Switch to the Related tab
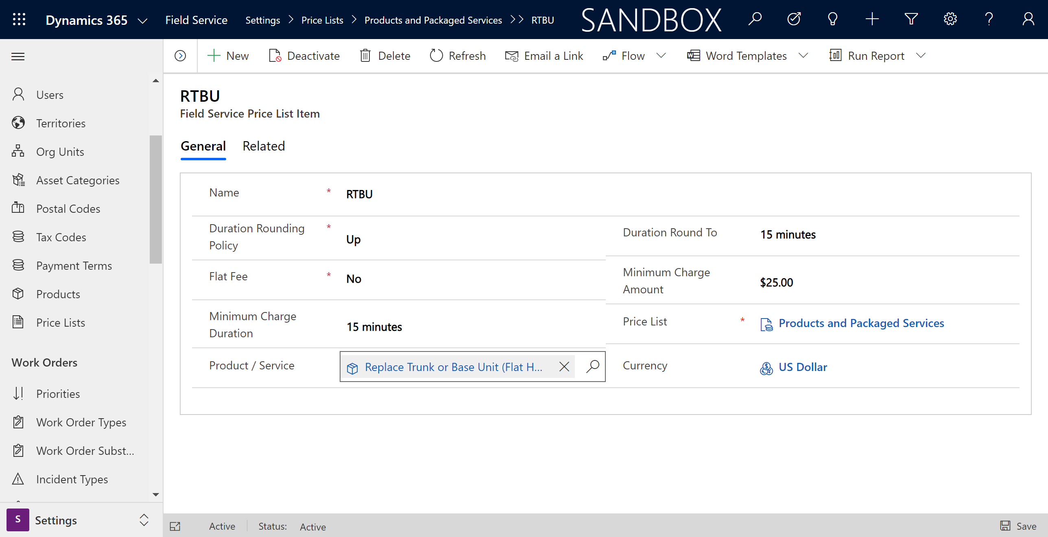Screen dimensions: 1048x537 pyautogui.click(x=264, y=146)
